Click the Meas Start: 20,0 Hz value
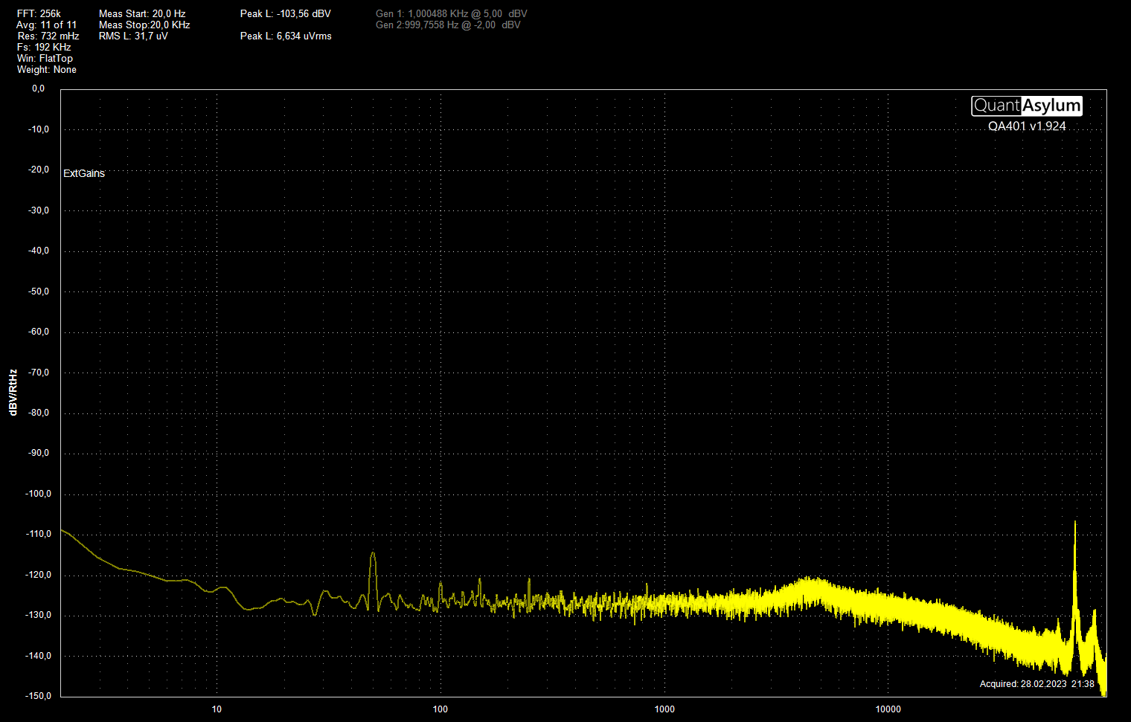 (x=142, y=13)
